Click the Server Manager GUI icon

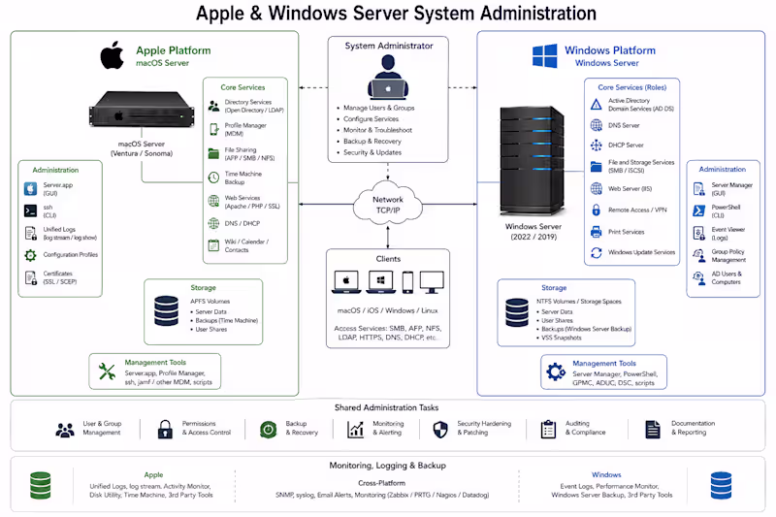pyautogui.click(x=698, y=188)
